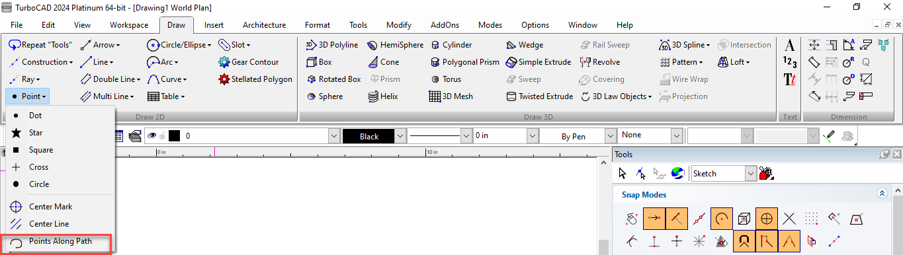
Task: Collapse the Snap Modes section
Action: [x=881, y=194]
